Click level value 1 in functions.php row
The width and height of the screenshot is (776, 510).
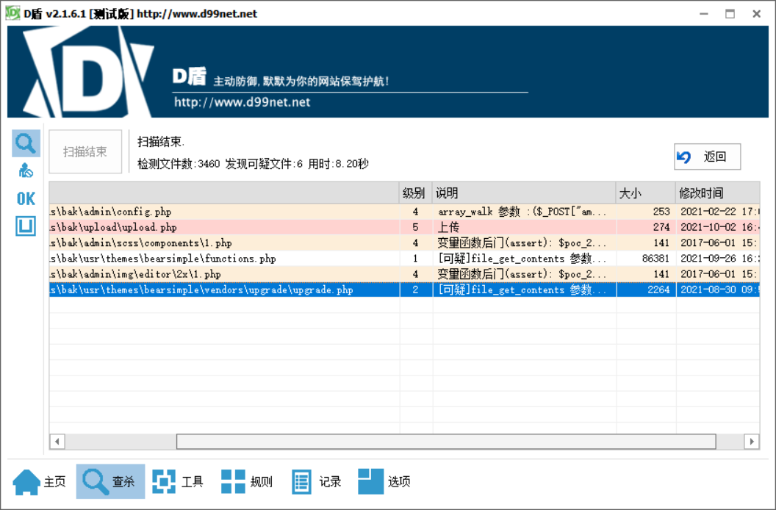coord(415,259)
